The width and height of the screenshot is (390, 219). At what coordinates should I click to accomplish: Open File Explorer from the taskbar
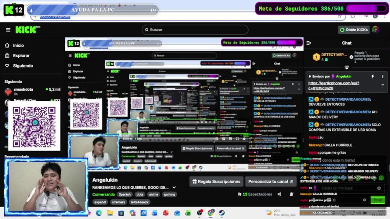click(110, 213)
